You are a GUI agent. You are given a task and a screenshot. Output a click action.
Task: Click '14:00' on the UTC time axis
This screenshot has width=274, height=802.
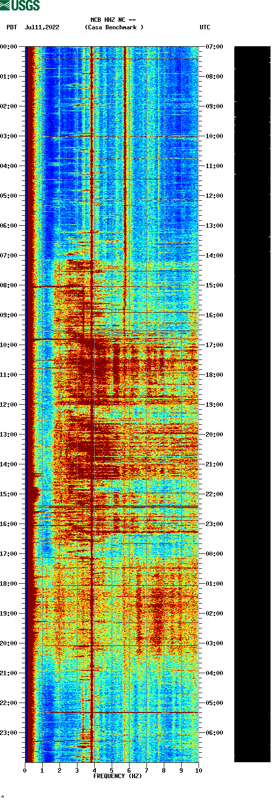coord(214,256)
